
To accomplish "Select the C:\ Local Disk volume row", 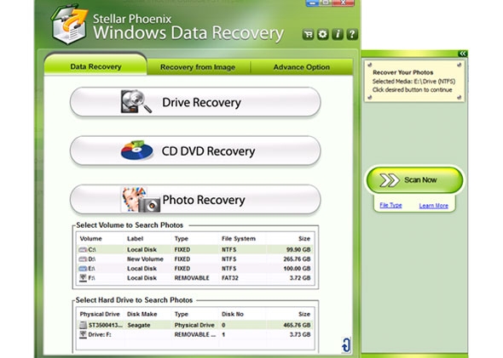I will click(194, 249).
